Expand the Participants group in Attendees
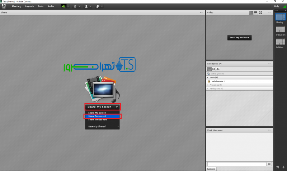The width and height of the screenshot is (287, 171). pyautogui.click(x=207, y=89)
